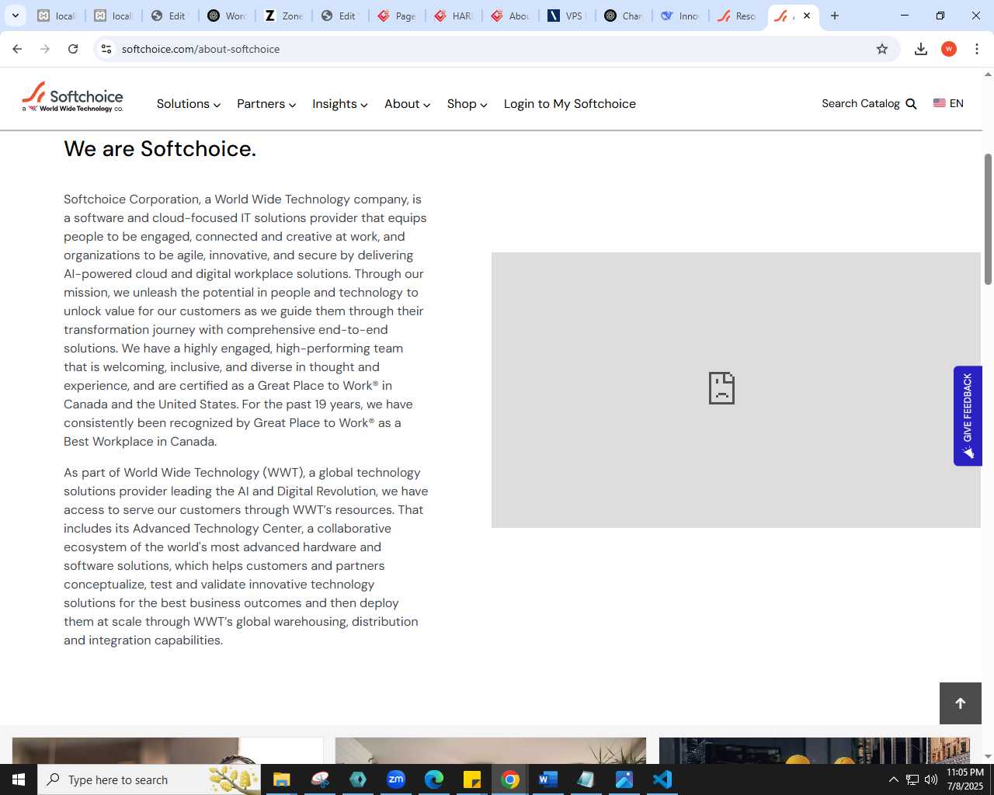Click the We are Softchoice heading
This screenshot has height=795, width=994.
[160, 148]
